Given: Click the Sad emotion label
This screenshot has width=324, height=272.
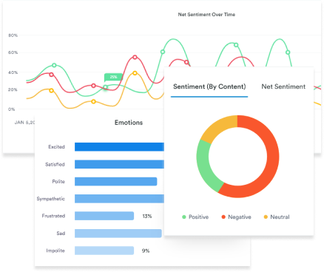Looking at the screenshot, I should (x=61, y=234).
